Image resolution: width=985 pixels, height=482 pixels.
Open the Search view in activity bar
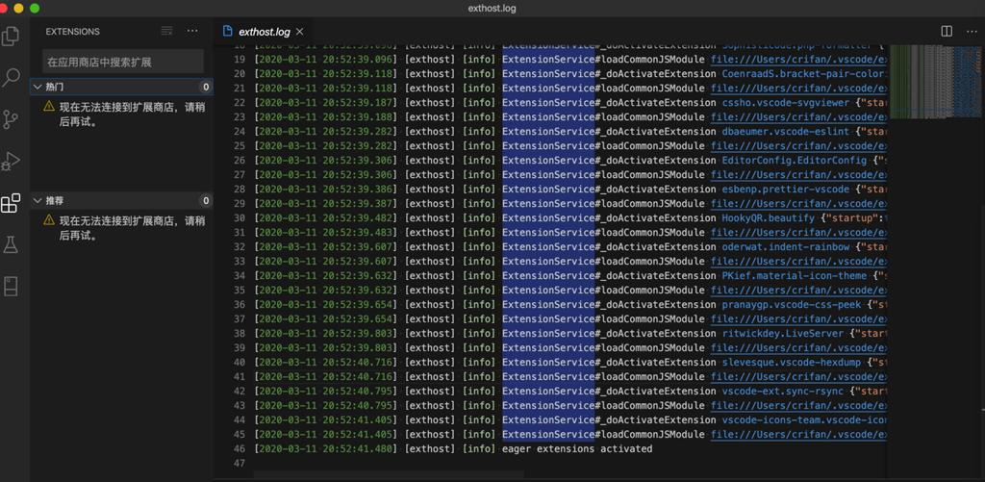(11, 78)
